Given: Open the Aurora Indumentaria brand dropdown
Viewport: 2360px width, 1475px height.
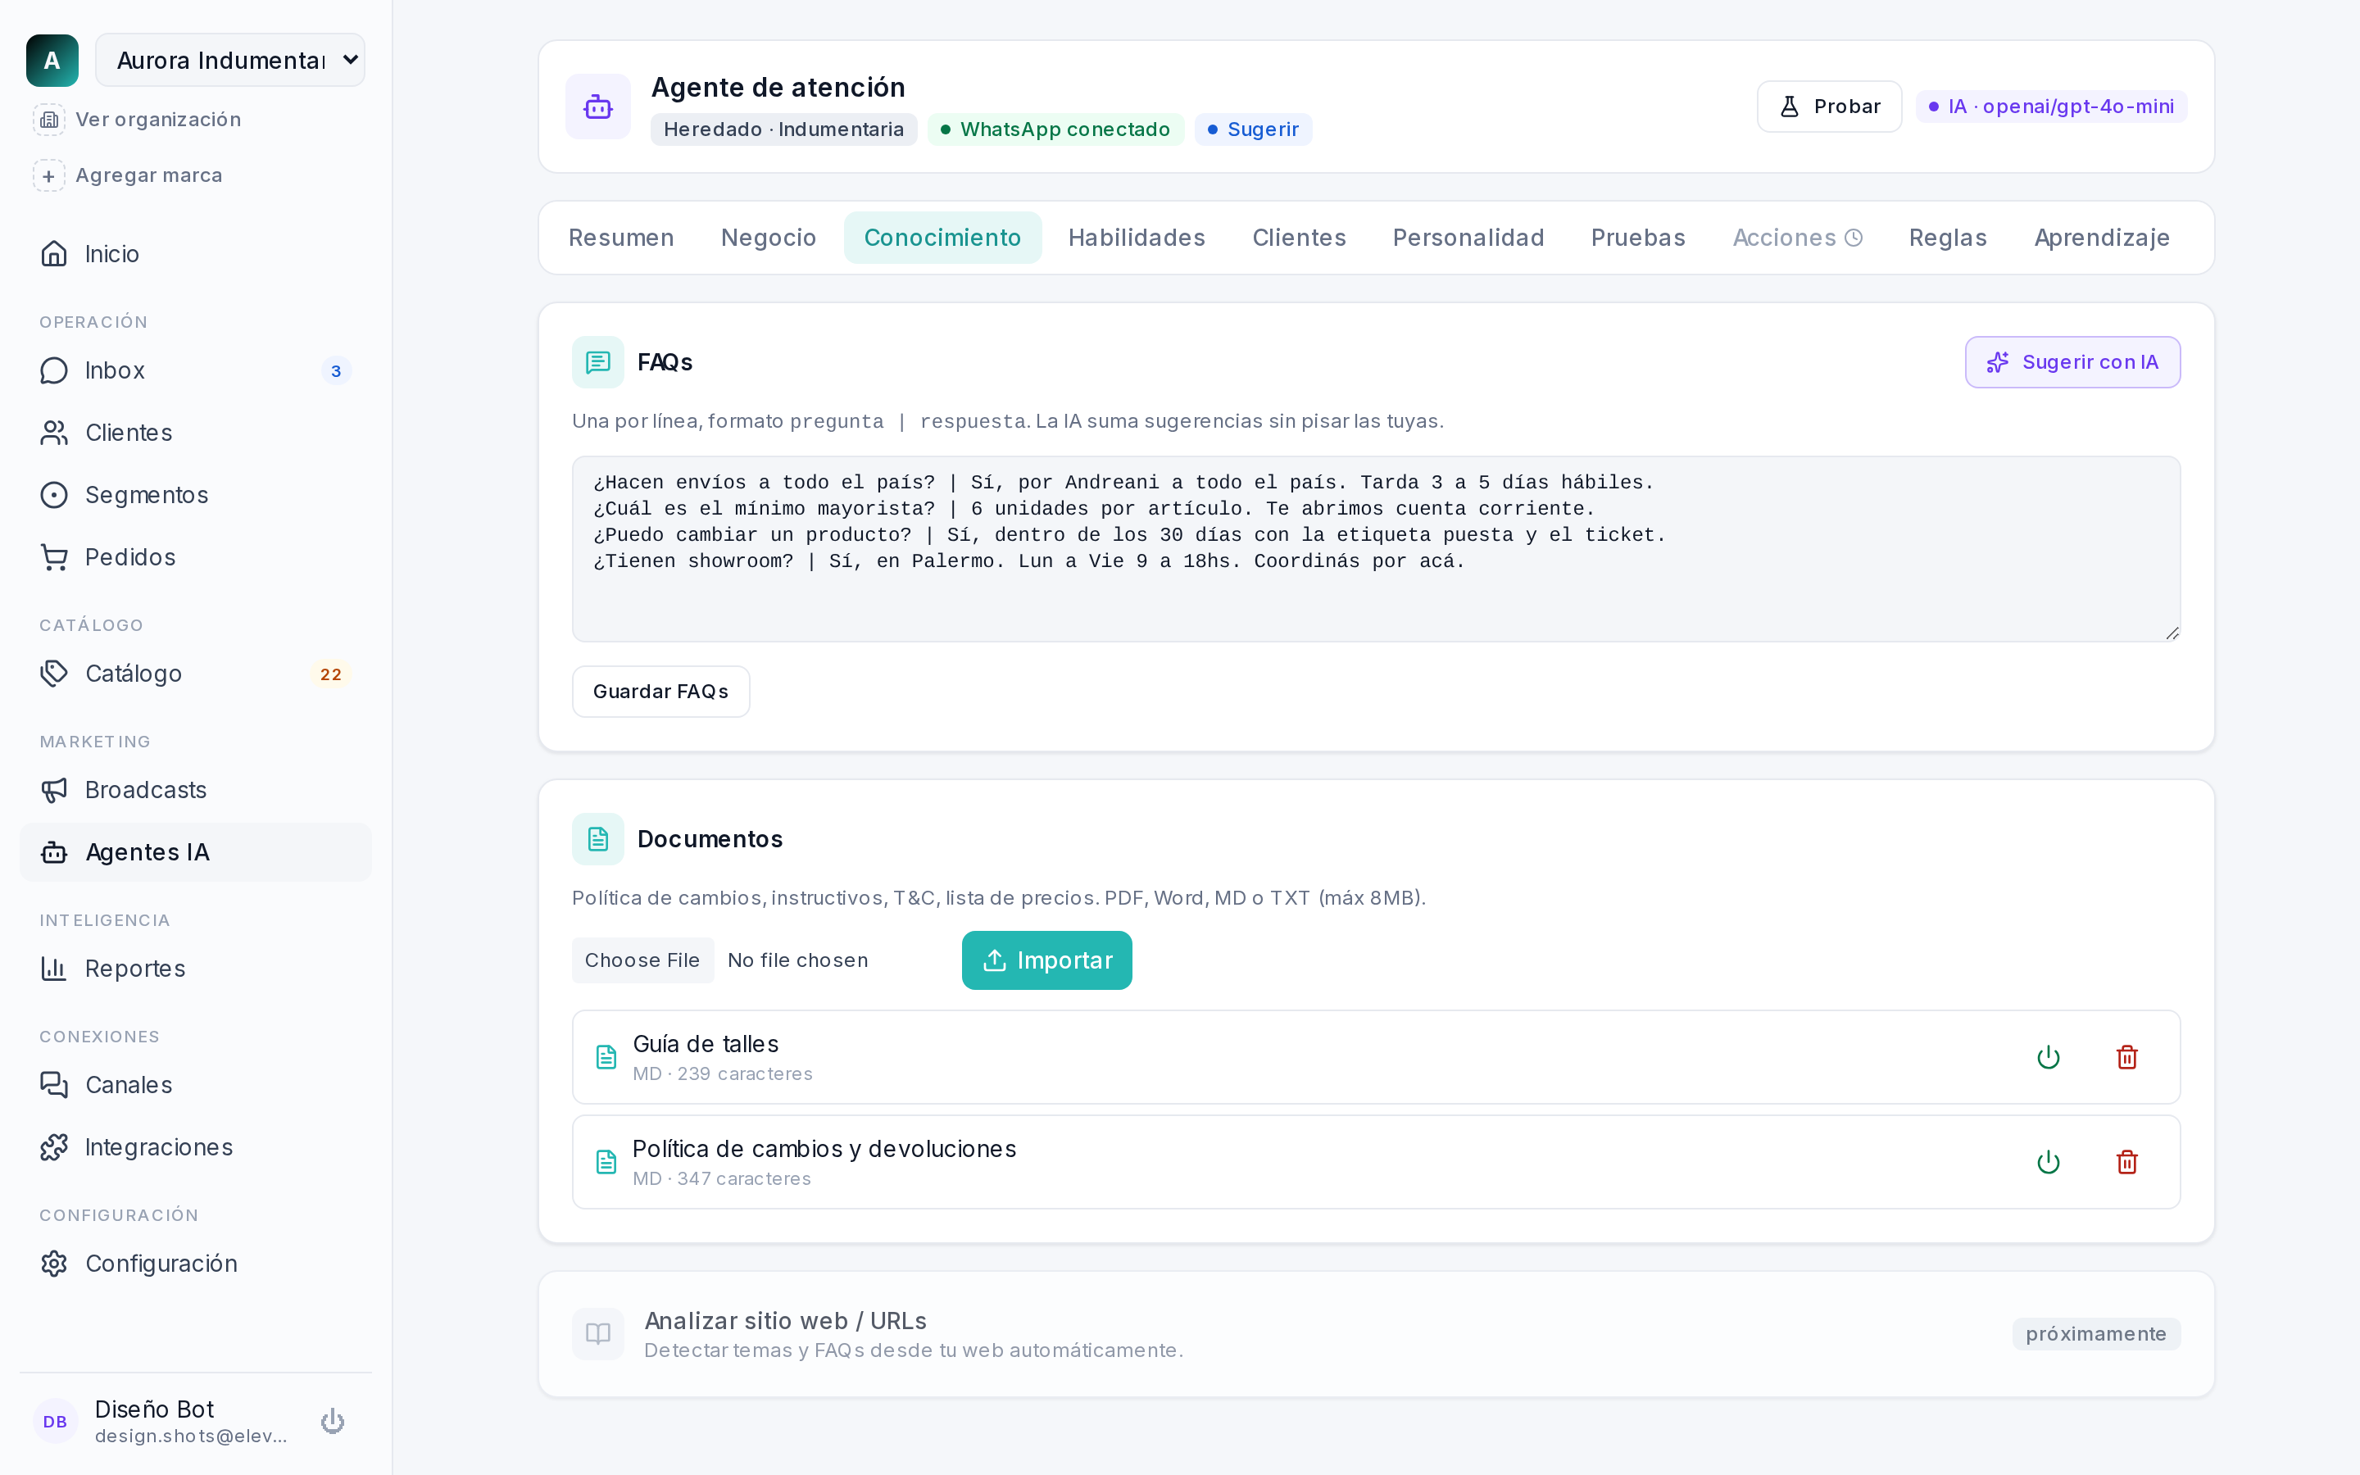Looking at the screenshot, I should coord(230,61).
